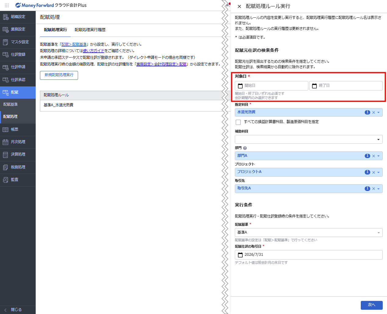
Task: Click the Money Forward logo
Action: 51,5
